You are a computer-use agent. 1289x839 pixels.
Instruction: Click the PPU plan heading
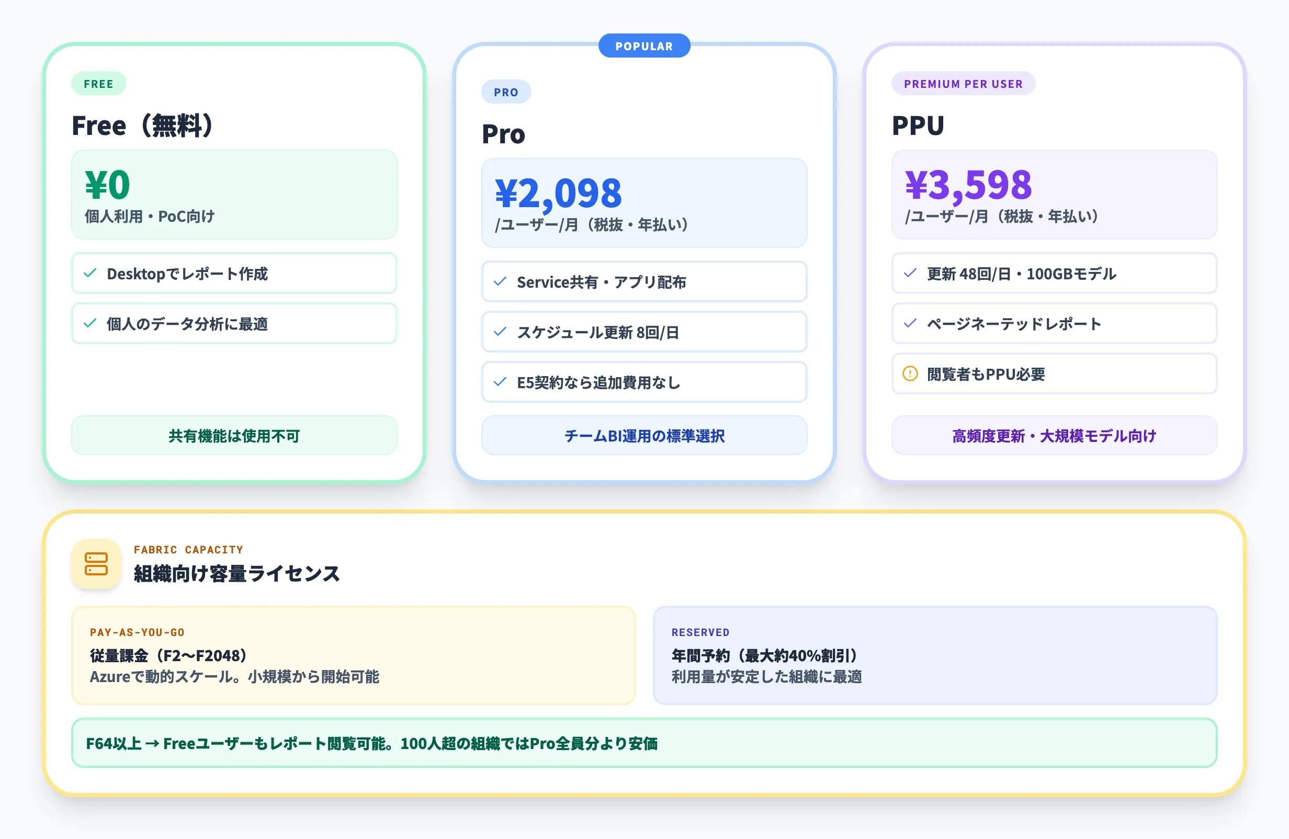918,126
